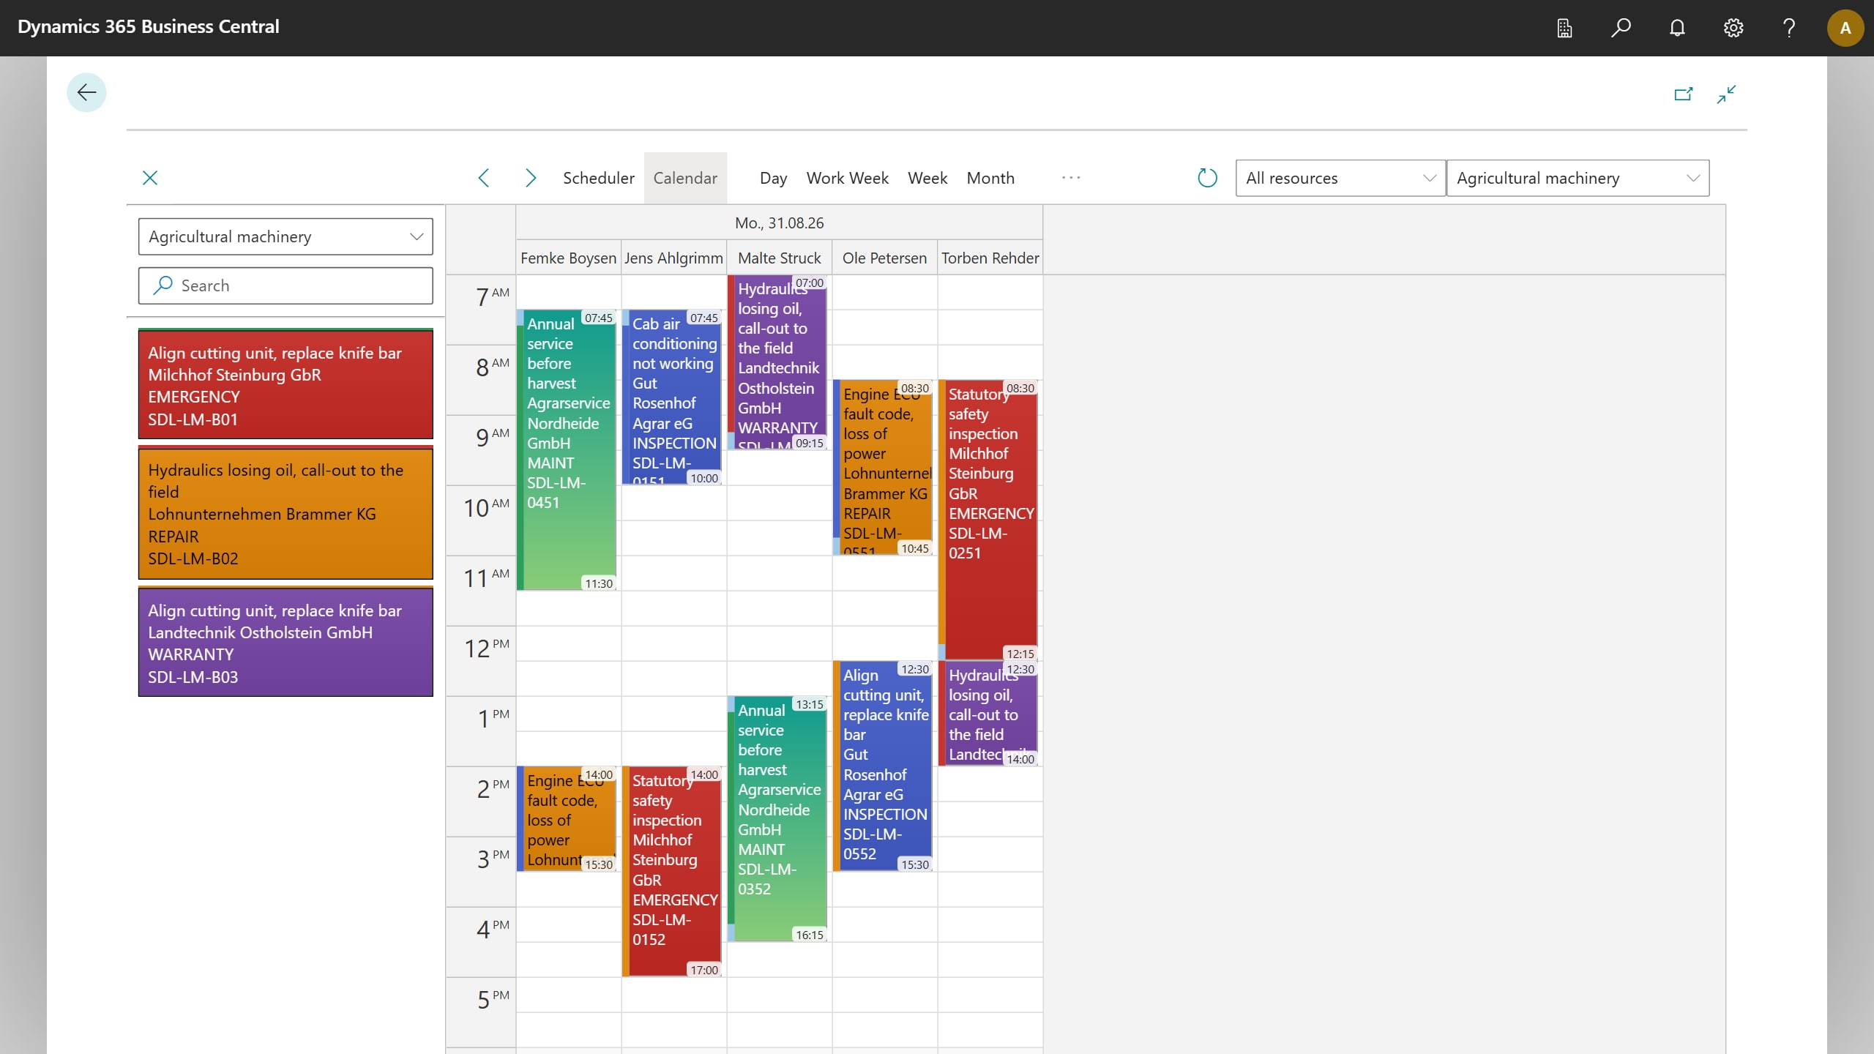This screenshot has height=1054, width=1874.
Task: Open the help question mark icon
Action: [1789, 28]
